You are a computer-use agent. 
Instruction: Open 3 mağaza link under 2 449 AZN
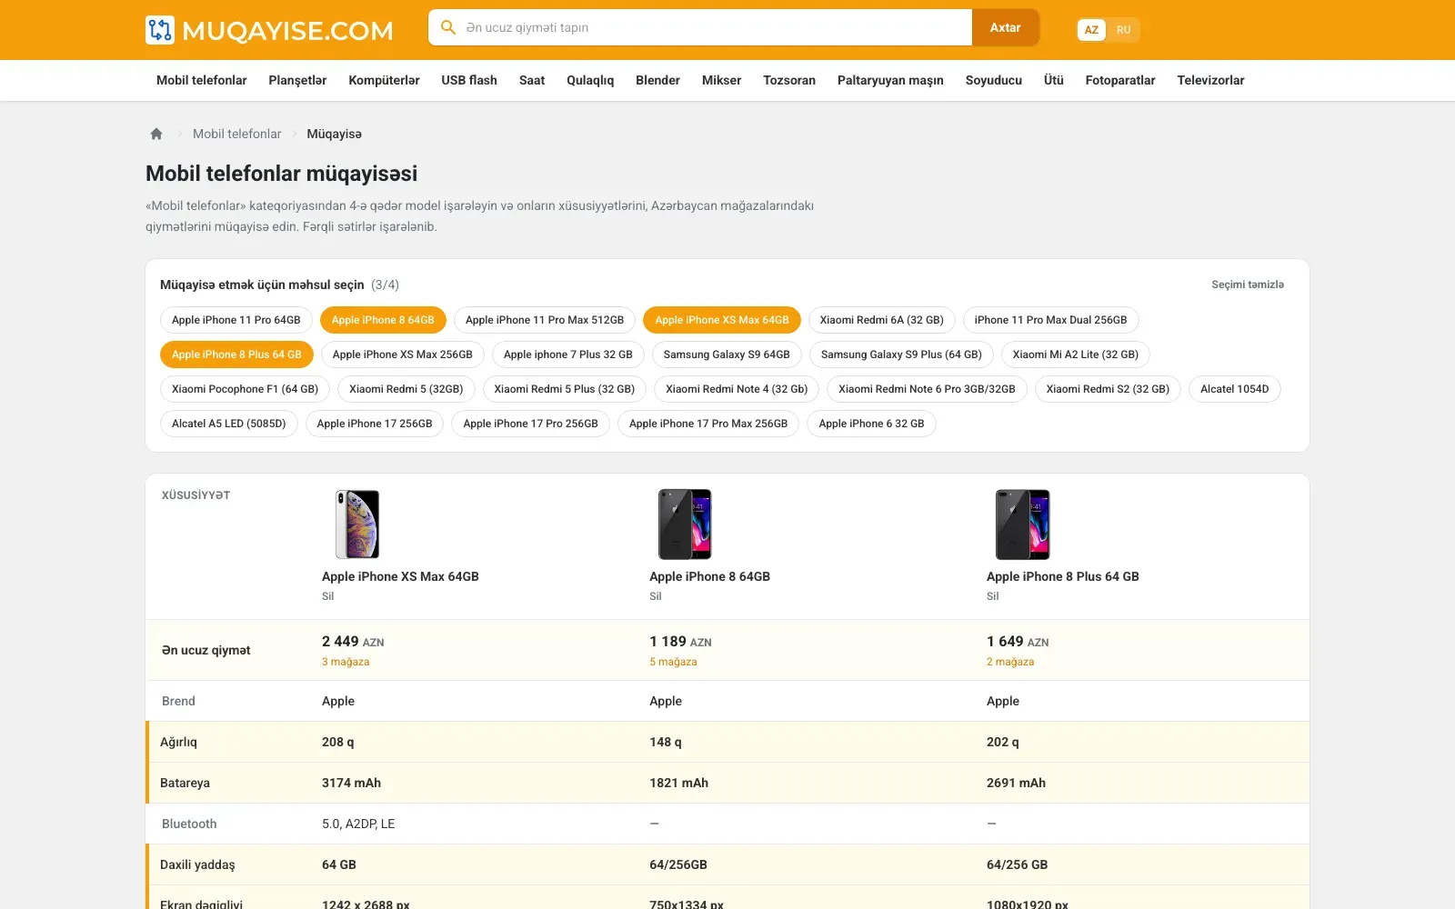[346, 662]
